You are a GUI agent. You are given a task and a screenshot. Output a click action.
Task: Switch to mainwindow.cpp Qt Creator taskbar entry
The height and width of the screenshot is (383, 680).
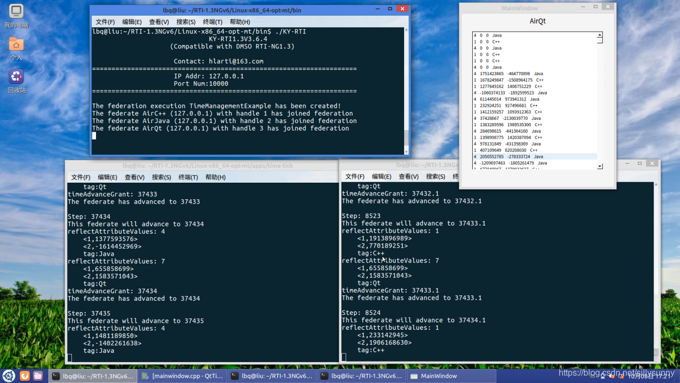tap(182, 376)
